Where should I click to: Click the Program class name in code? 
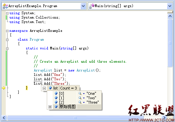point(37,40)
